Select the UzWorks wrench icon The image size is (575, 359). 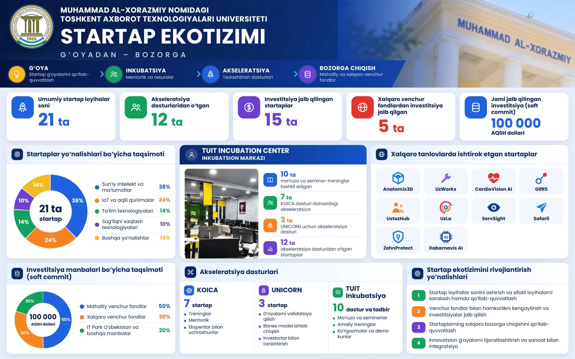(446, 178)
